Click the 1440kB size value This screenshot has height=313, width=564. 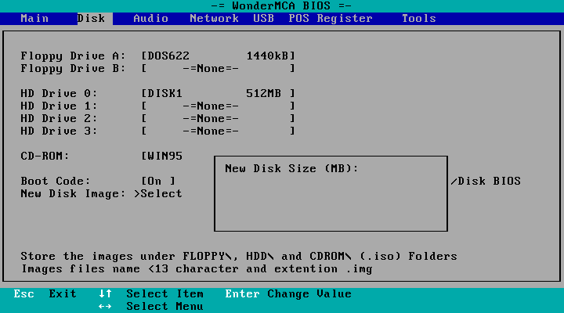point(267,56)
